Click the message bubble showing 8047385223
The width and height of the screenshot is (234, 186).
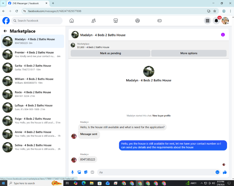pos(88,159)
